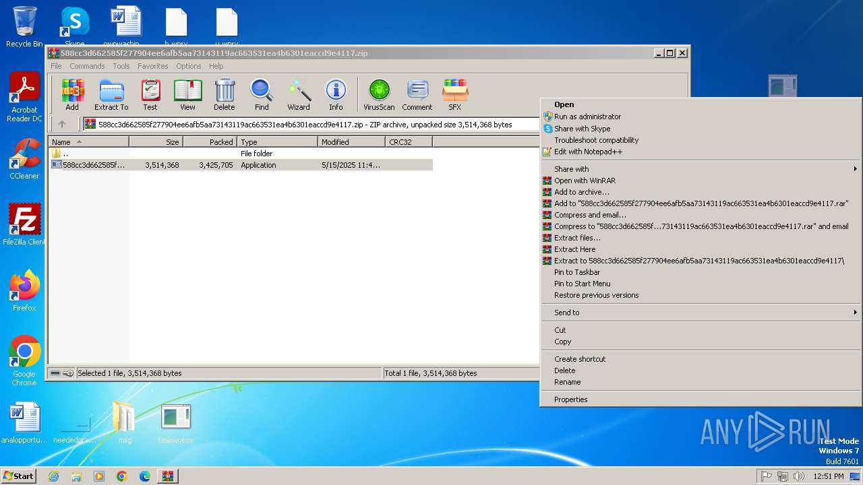Open the Recycle Bin desktop icon
Viewport: 863px width, 485px height.
click(x=24, y=27)
